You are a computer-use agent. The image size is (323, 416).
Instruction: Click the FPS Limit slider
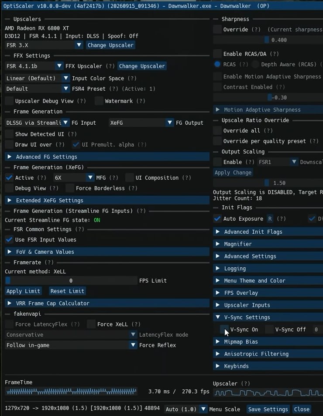point(71,281)
